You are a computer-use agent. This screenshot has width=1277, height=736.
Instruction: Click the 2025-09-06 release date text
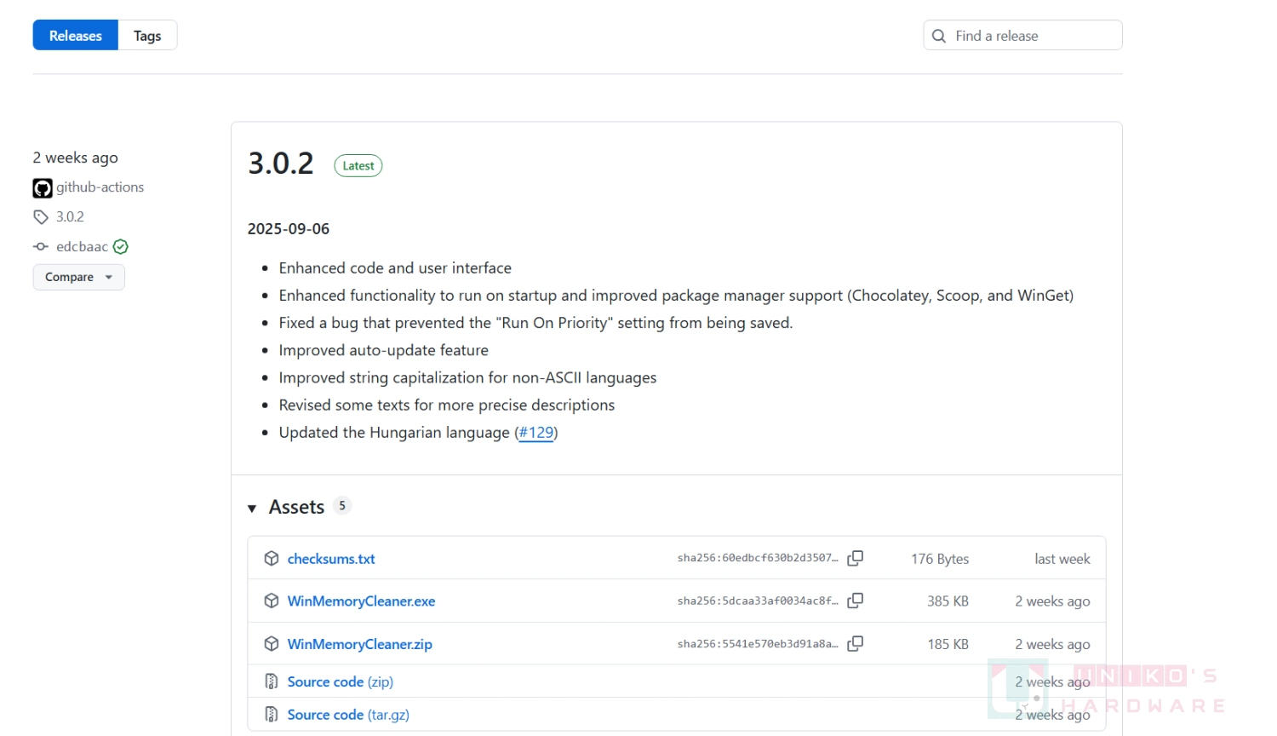pyautogui.click(x=289, y=229)
